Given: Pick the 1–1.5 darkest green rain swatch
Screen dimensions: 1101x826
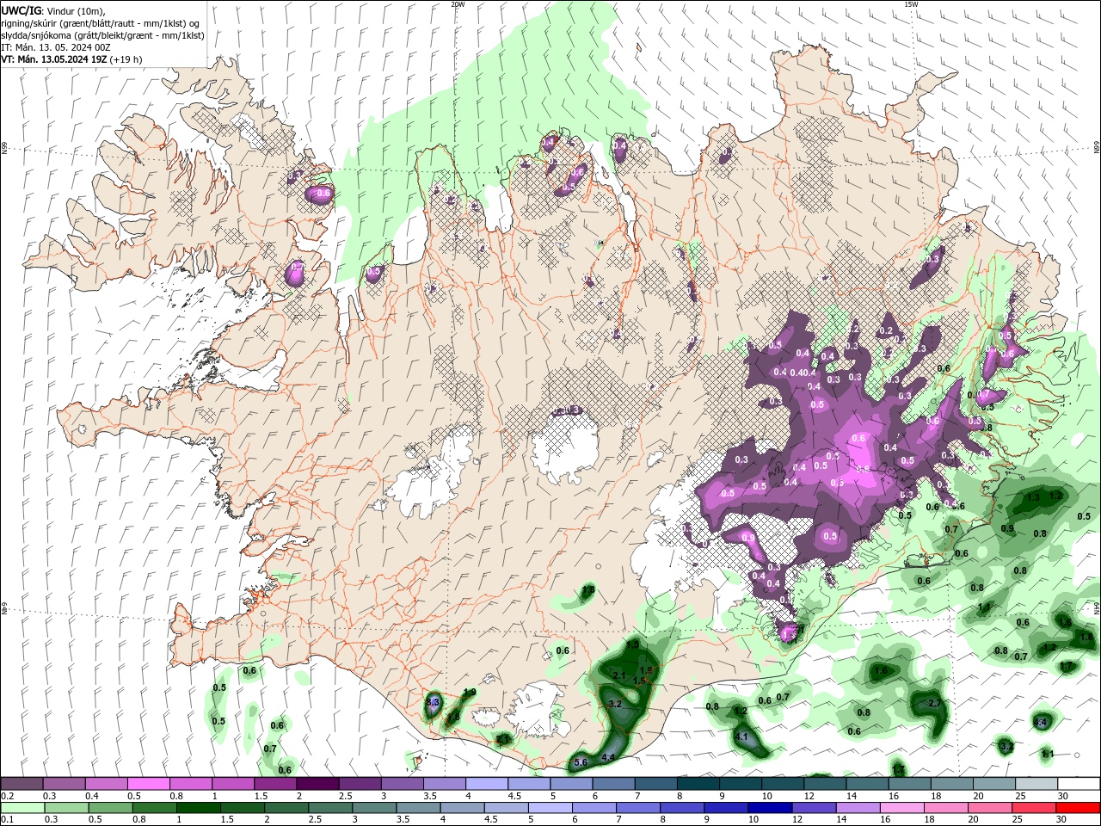Looking at the screenshot, I should tap(198, 808).
